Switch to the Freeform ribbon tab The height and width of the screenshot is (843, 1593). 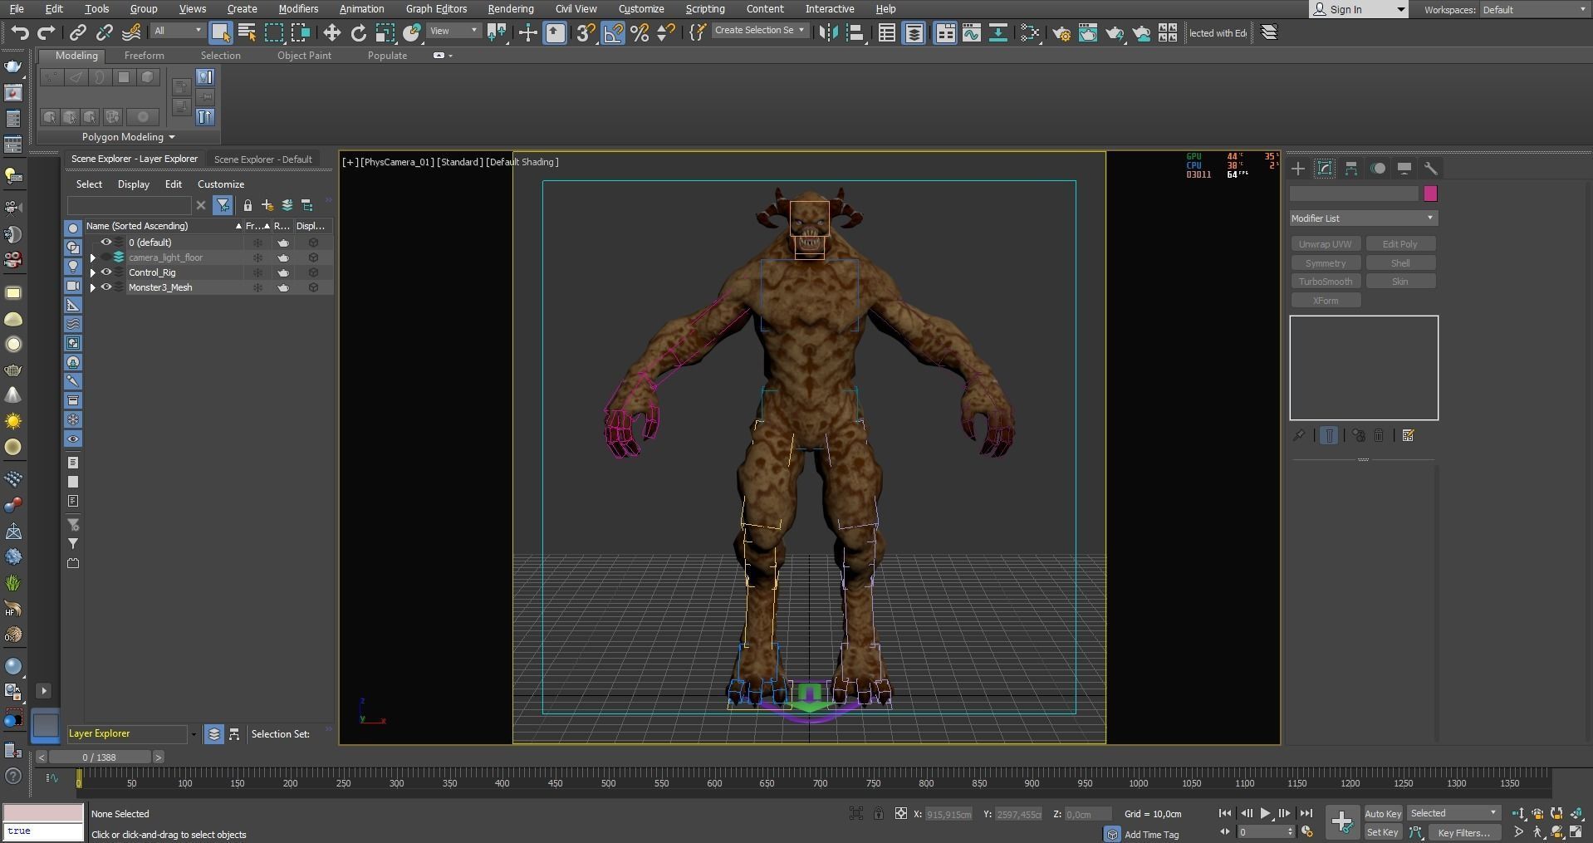click(144, 56)
